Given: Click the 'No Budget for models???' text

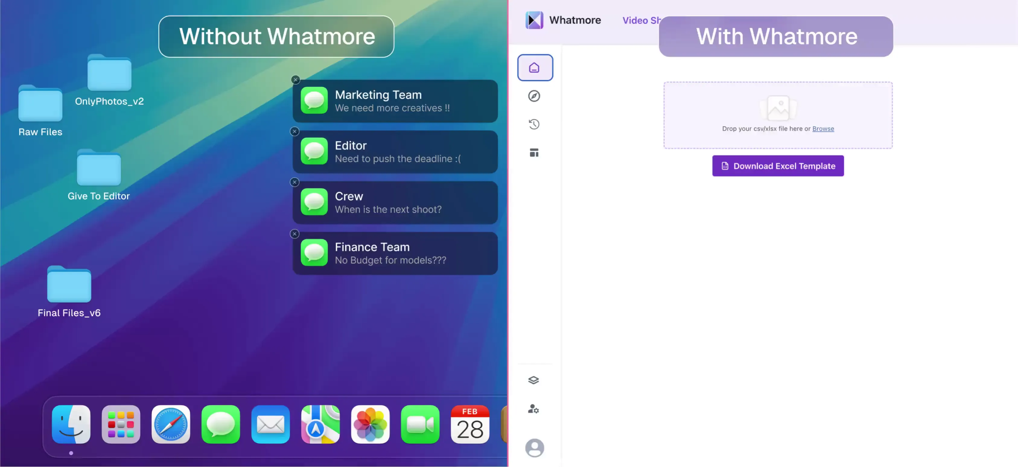Looking at the screenshot, I should point(390,260).
